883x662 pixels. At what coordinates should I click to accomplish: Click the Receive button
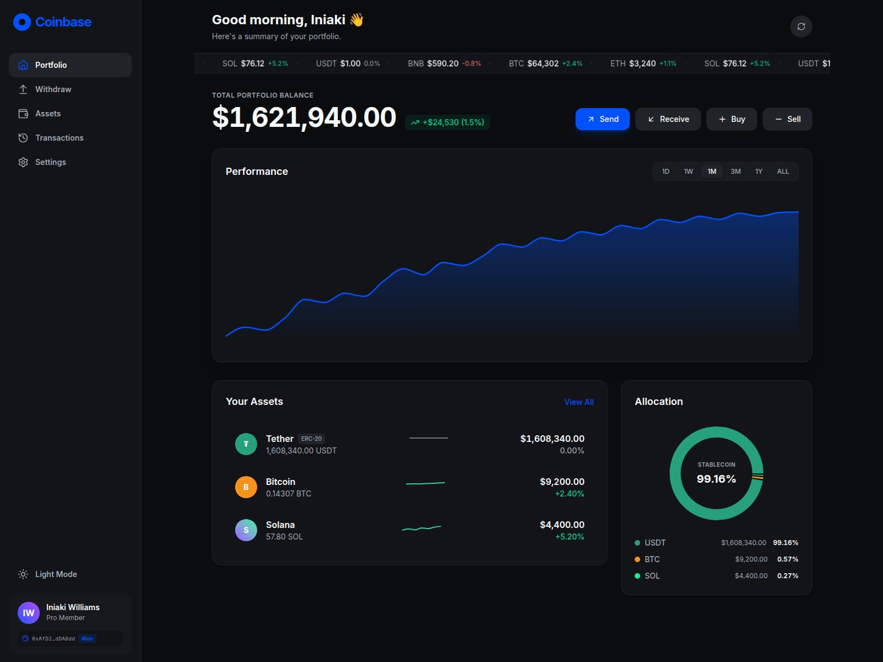pos(668,119)
